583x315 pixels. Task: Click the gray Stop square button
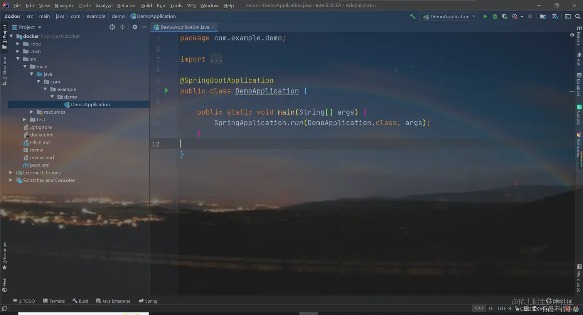point(530,17)
